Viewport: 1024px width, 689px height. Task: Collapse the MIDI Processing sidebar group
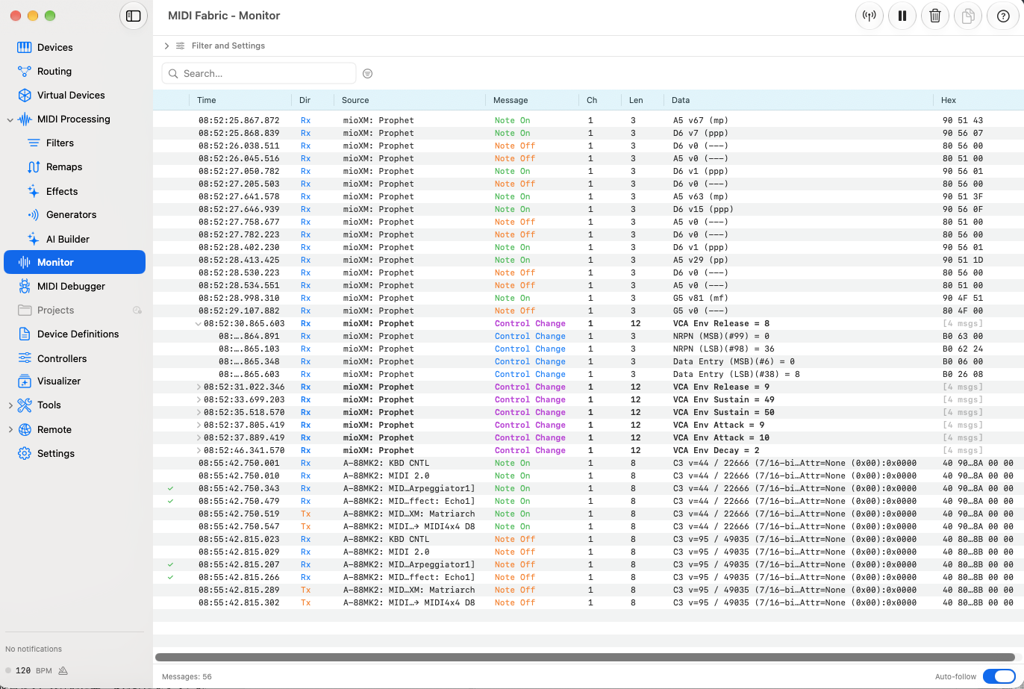(x=10, y=119)
